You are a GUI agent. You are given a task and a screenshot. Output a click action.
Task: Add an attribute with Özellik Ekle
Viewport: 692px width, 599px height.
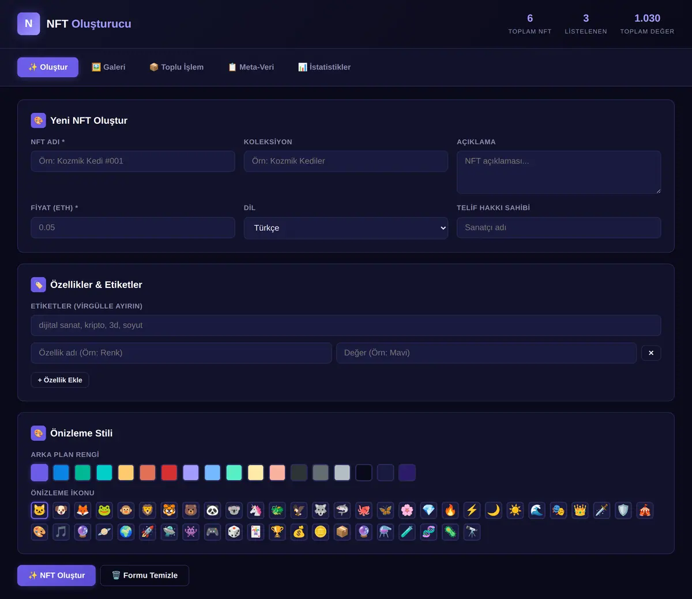point(60,380)
